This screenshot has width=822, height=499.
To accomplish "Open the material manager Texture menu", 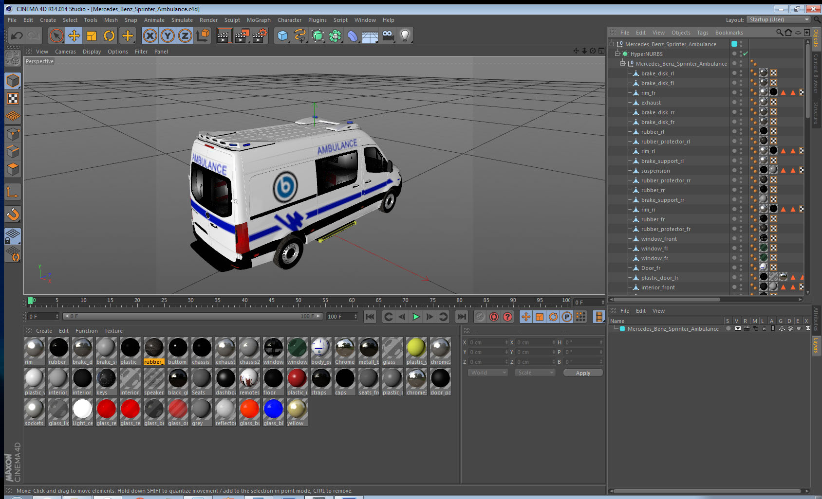I will (x=113, y=331).
